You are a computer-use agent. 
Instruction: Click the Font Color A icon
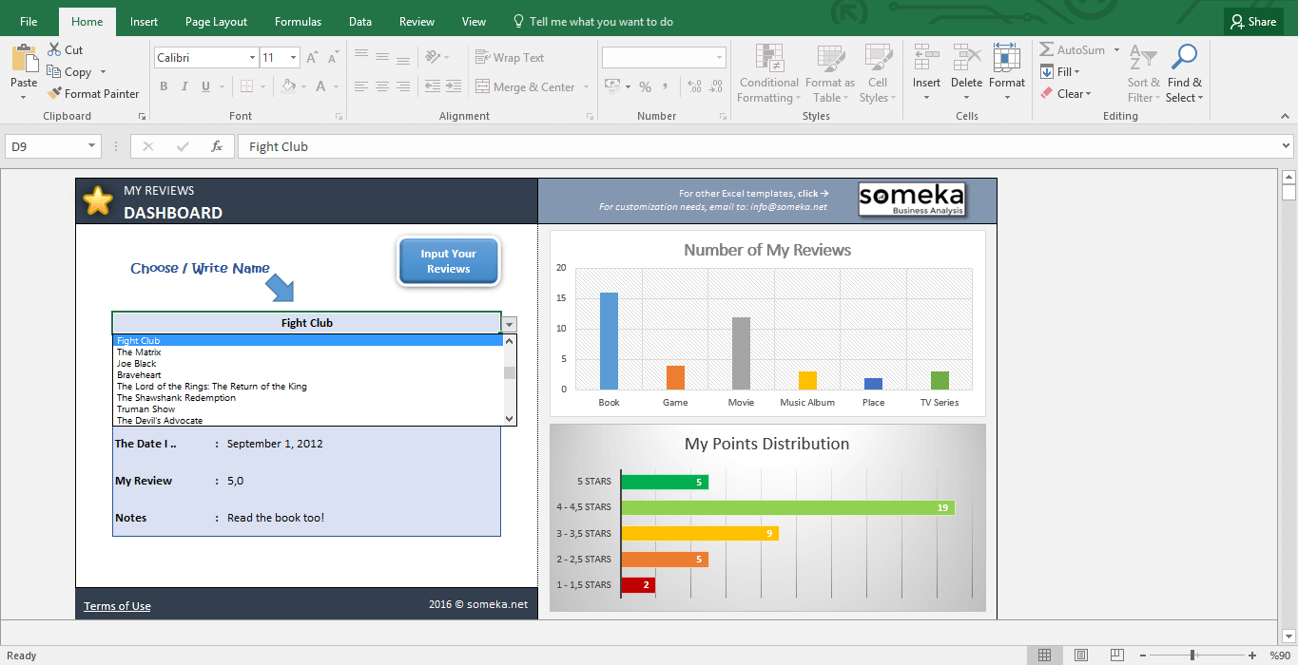[x=320, y=86]
